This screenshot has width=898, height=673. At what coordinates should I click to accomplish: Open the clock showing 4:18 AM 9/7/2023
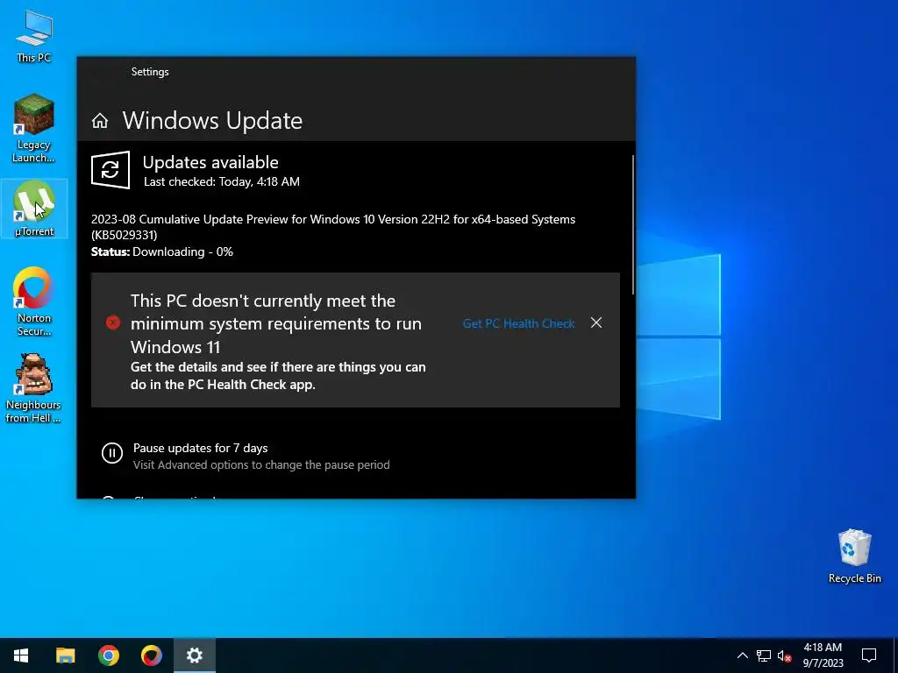(823, 655)
